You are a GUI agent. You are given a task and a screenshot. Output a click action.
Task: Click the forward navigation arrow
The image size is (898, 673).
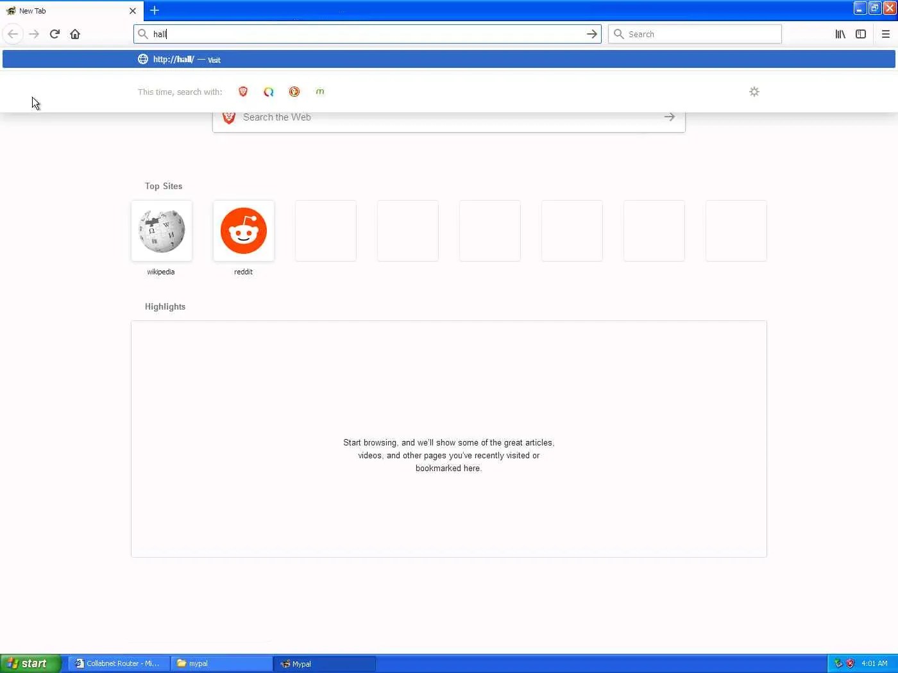pos(34,34)
